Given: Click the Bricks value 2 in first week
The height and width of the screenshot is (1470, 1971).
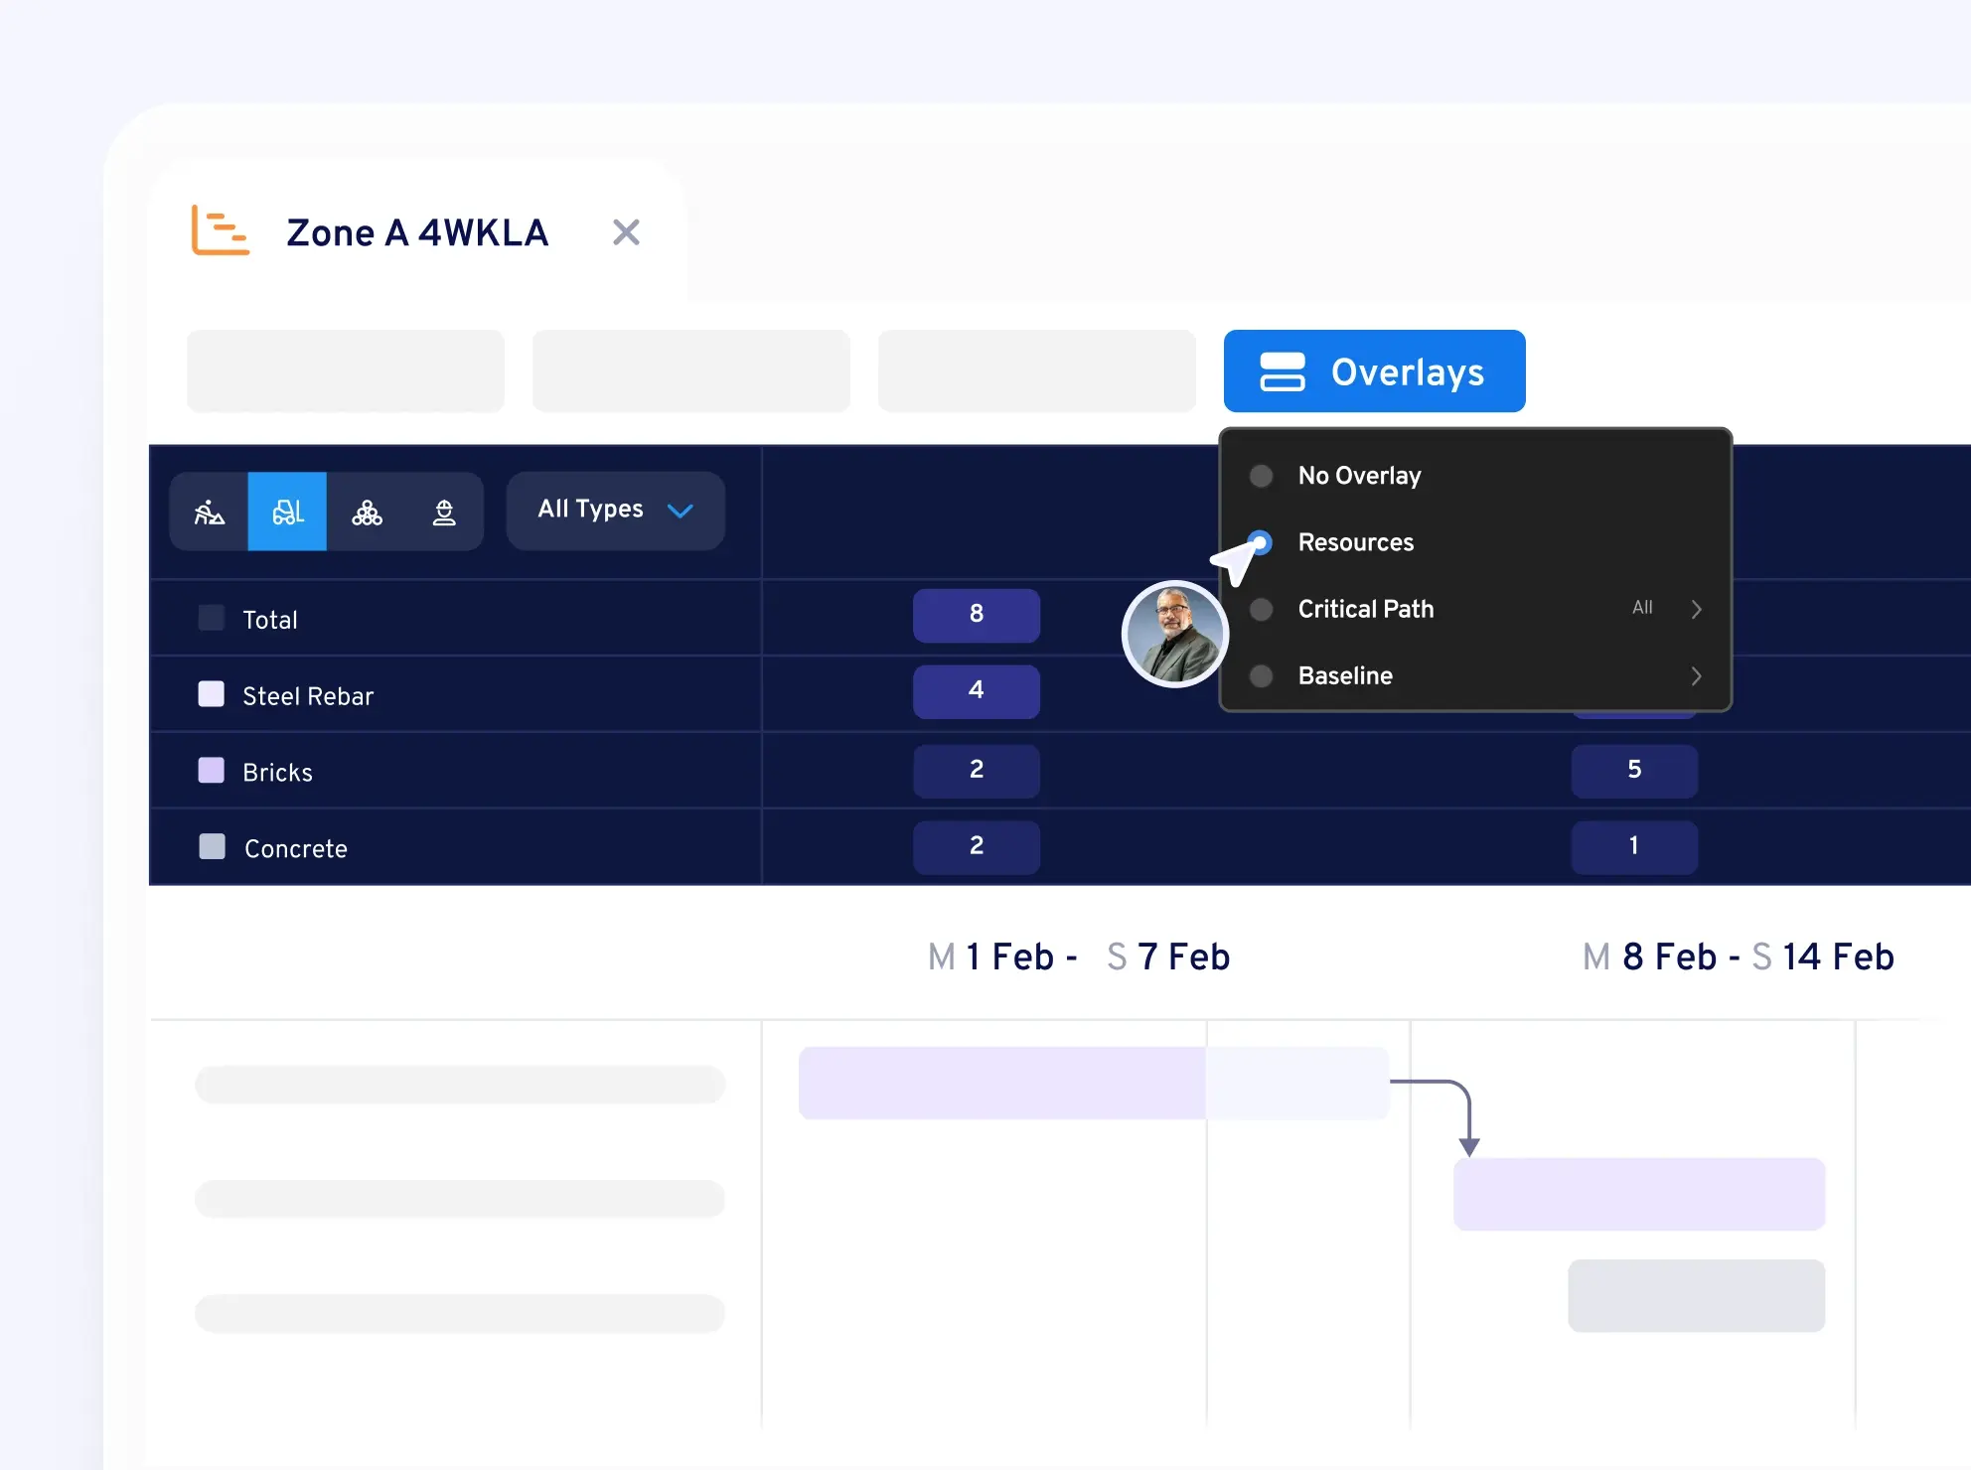Looking at the screenshot, I should click(x=977, y=771).
